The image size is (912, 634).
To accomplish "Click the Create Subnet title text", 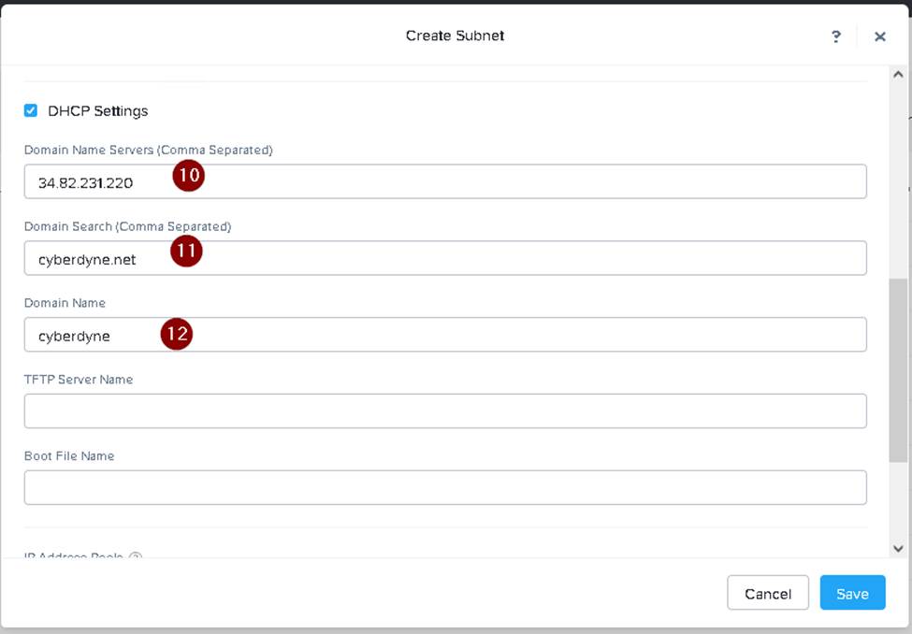I will pyautogui.click(x=455, y=36).
